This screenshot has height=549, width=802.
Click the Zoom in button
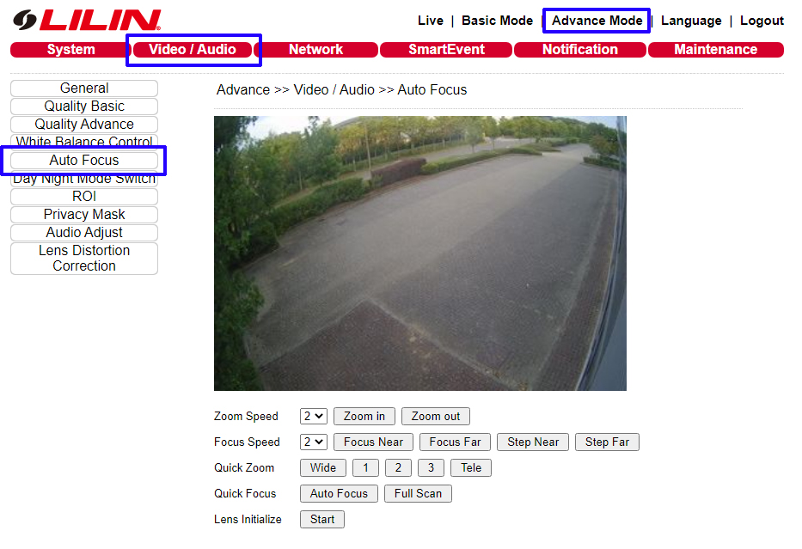click(x=364, y=416)
